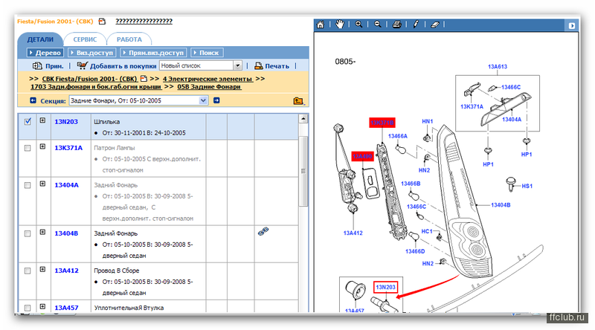The image size is (595, 330).
Task: Open the Дерево view
Action: [45, 53]
